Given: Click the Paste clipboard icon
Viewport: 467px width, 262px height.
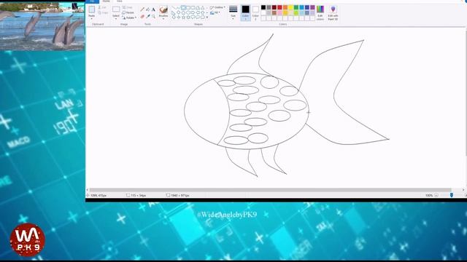Looking at the screenshot, I should [92, 9].
